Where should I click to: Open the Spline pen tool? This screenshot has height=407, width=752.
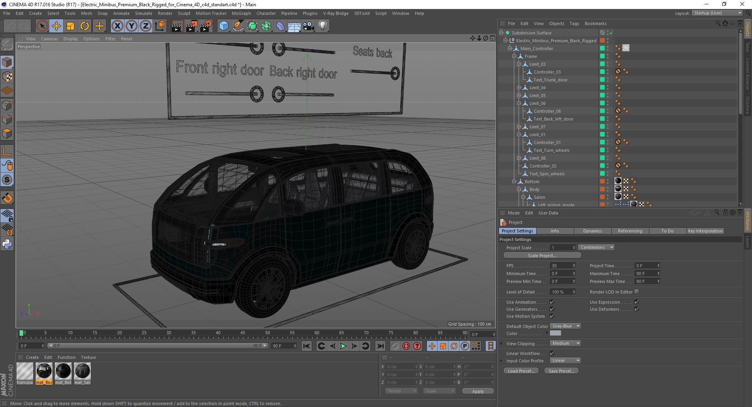[x=238, y=26]
